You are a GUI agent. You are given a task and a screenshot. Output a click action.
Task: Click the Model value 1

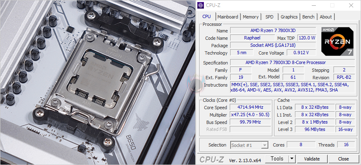[293, 70]
